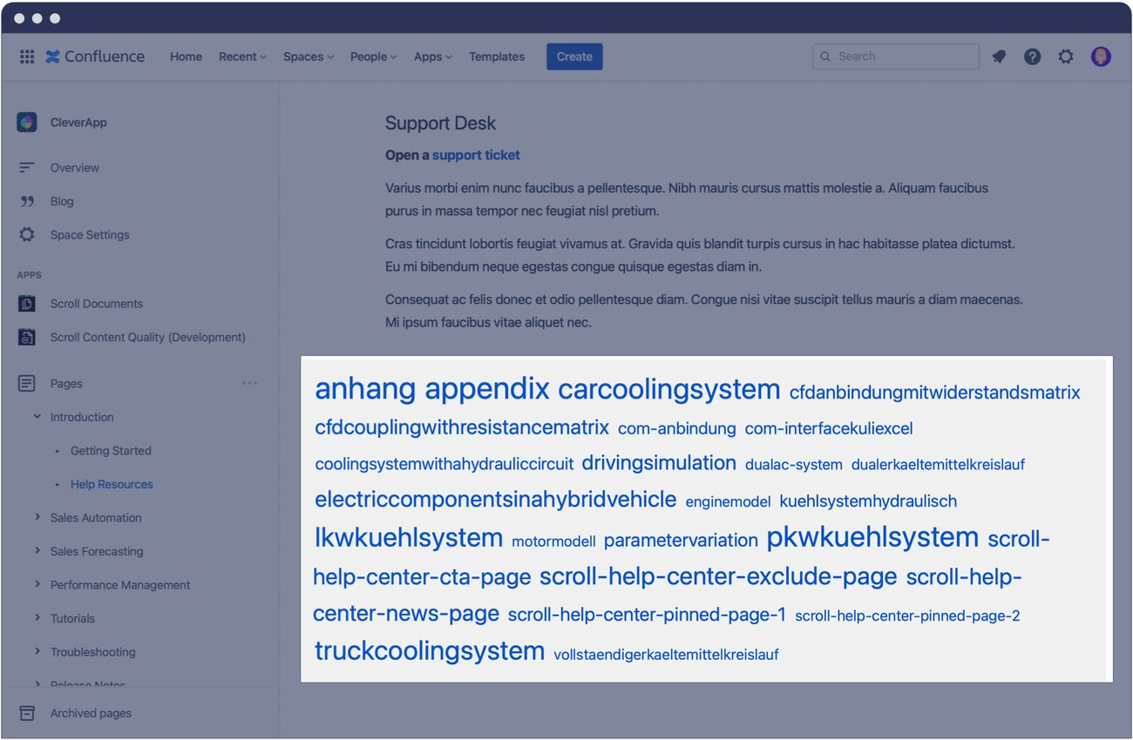Expand the Spaces dropdown menu
Image resolution: width=1133 pixels, height=740 pixels.
coord(309,57)
